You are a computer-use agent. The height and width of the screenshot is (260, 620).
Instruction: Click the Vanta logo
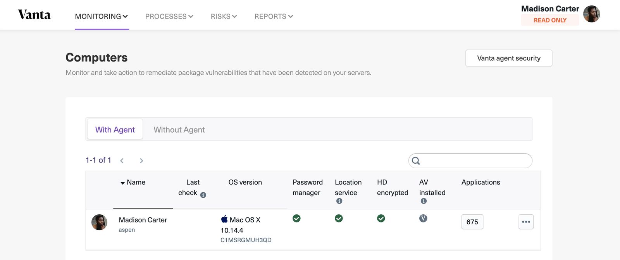point(34,15)
